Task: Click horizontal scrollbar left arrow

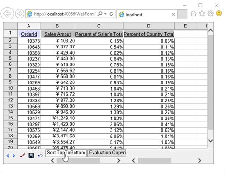Action: click(x=134, y=161)
